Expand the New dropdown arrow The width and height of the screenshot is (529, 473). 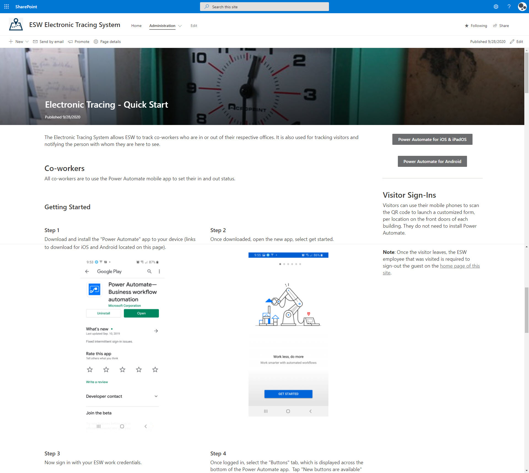click(x=27, y=42)
